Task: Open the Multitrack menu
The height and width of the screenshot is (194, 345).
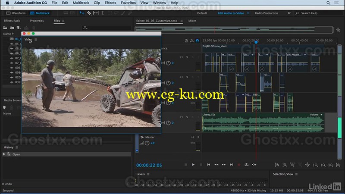Action: [x=81, y=3]
